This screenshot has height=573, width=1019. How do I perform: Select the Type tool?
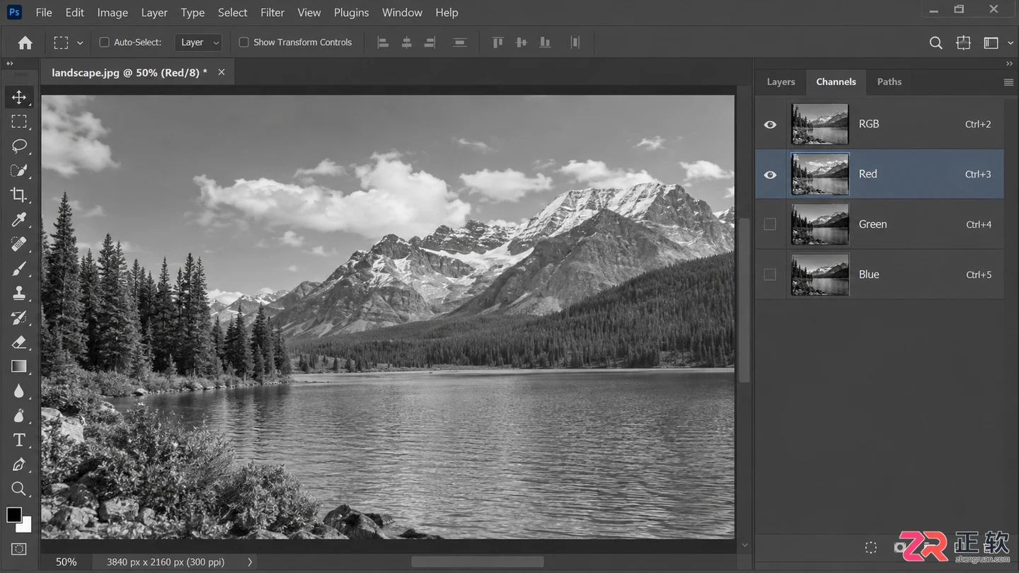point(19,440)
